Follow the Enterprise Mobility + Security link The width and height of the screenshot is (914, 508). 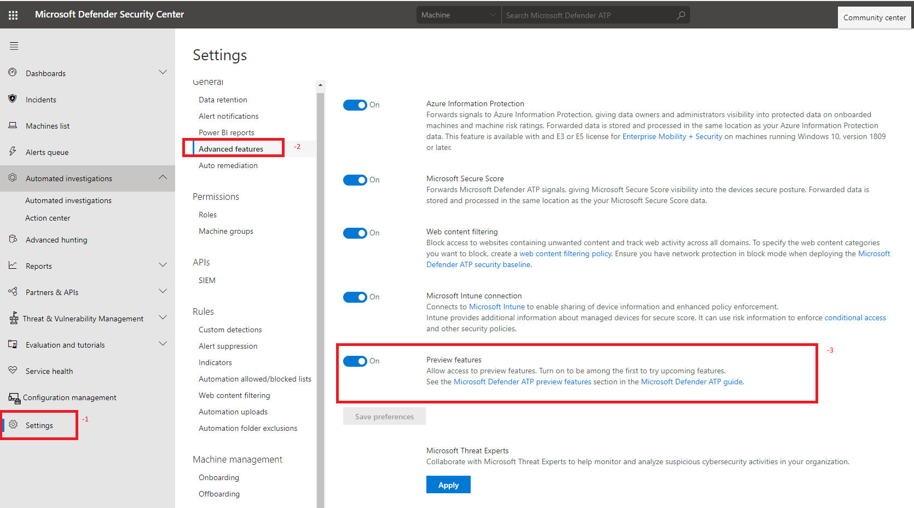point(672,136)
